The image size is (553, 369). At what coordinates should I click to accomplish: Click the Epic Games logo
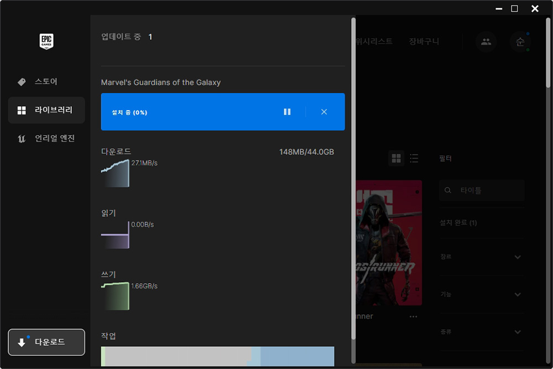46,41
